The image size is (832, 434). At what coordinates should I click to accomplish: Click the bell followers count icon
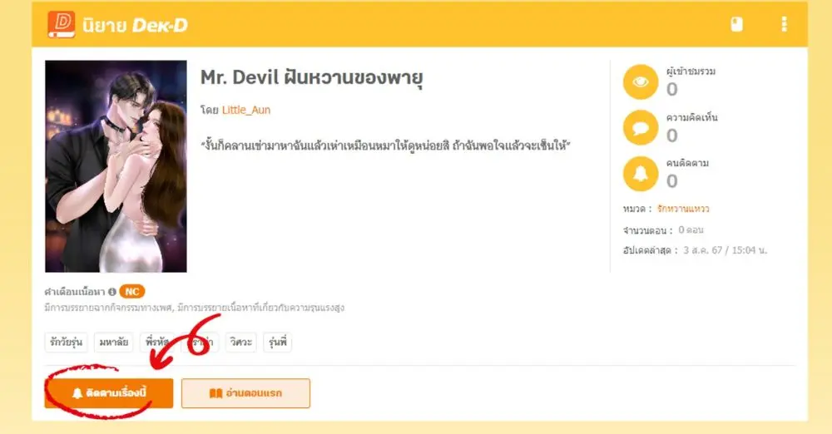pyautogui.click(x=641, y=174)
